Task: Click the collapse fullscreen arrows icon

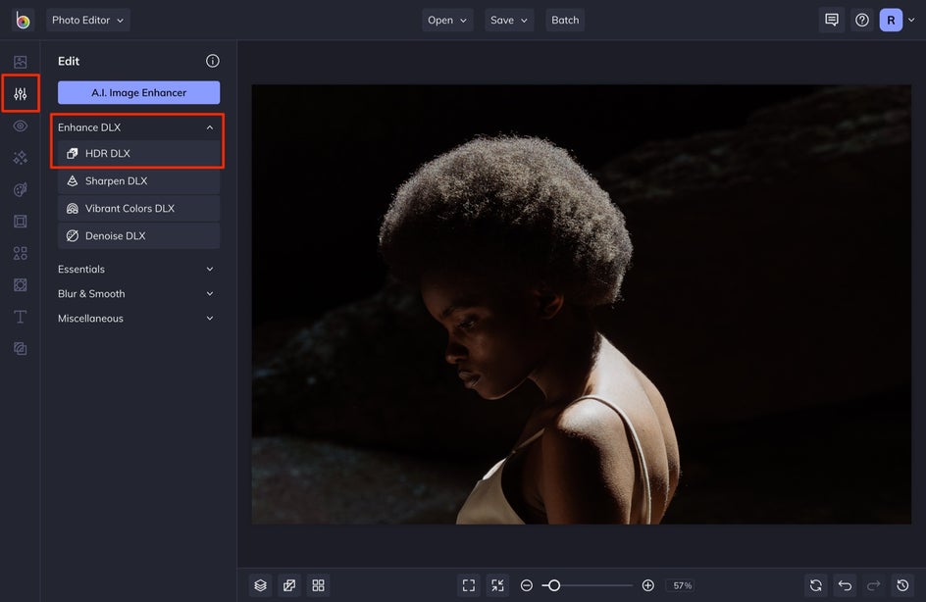Action: click(x=498, y=585)
